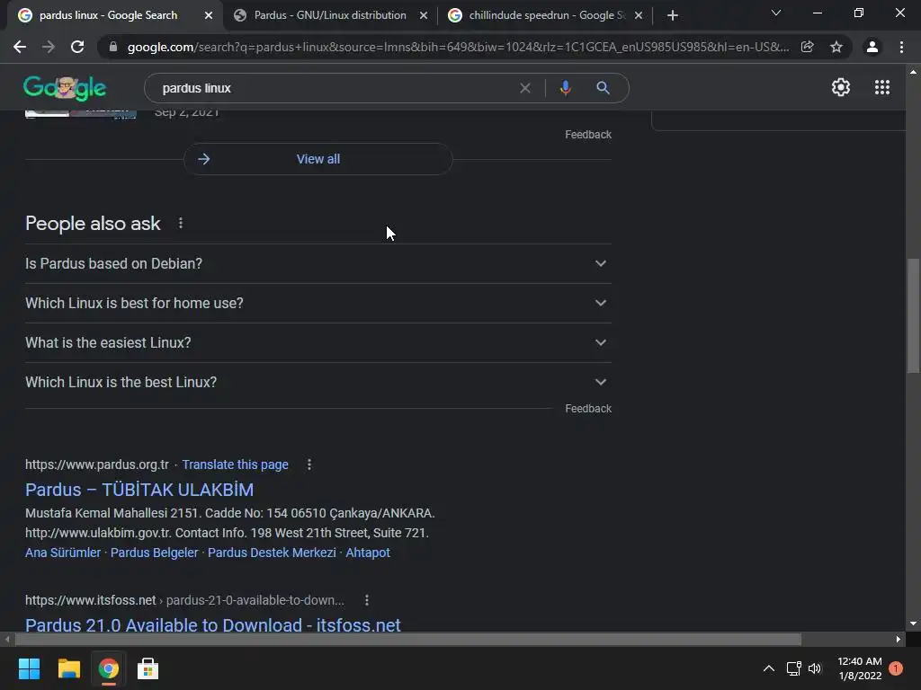Close the pardus linux search tab
The height and width of the screenshot is (690, 921).
[209, 15]
